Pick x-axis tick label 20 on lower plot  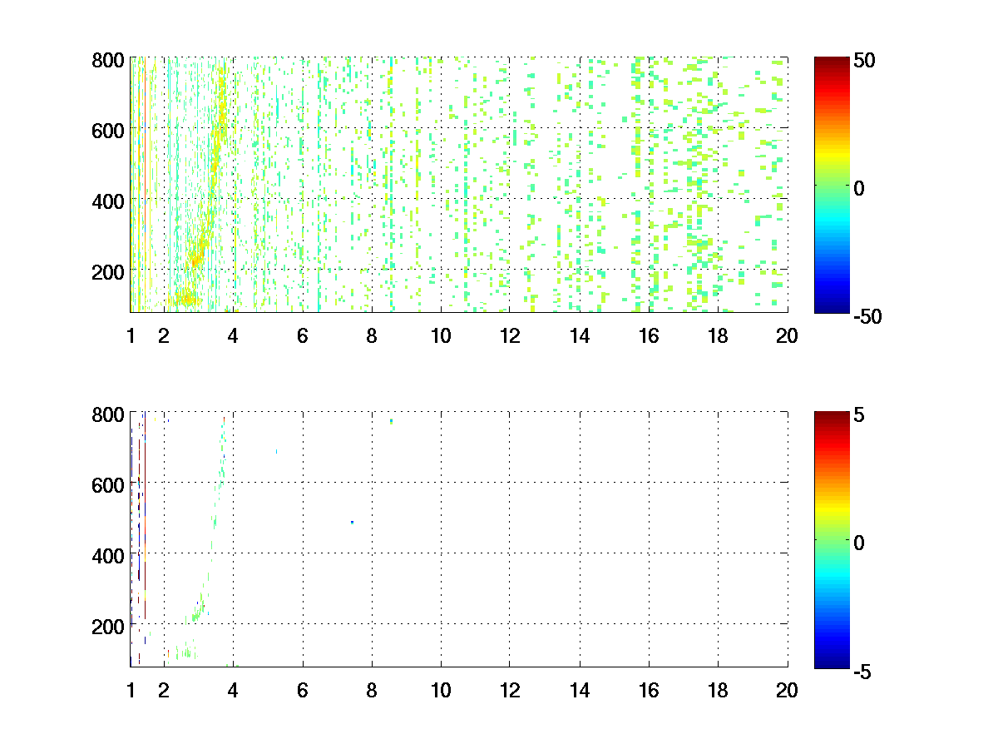click(x=787, y=690)
